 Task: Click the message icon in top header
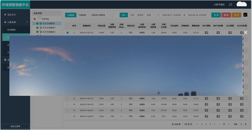231,5
